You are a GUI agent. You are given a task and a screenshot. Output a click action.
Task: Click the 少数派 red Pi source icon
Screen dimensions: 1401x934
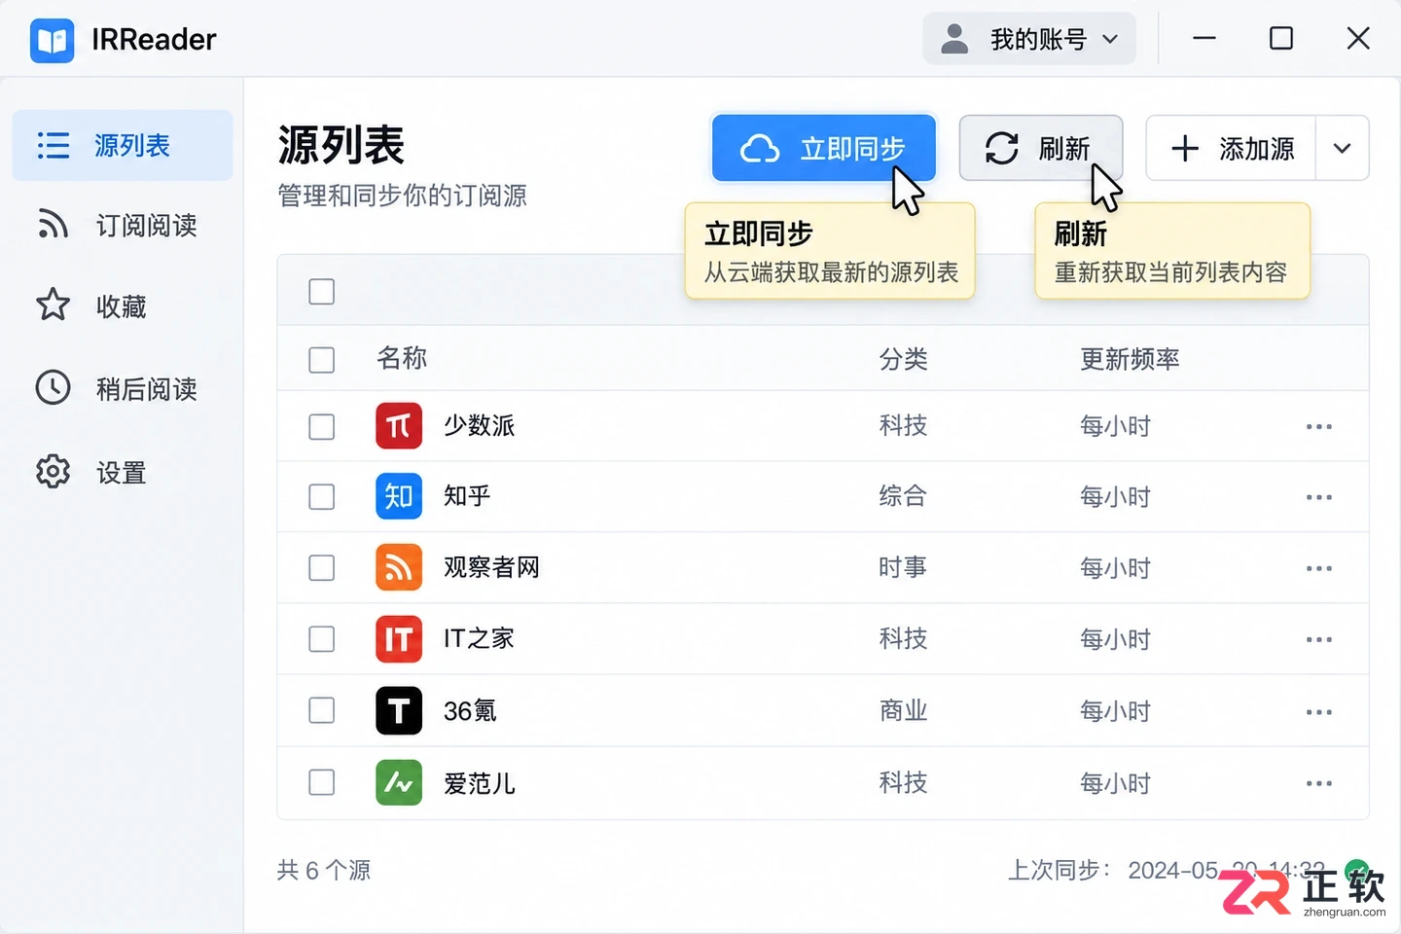[x=399, y=426]
